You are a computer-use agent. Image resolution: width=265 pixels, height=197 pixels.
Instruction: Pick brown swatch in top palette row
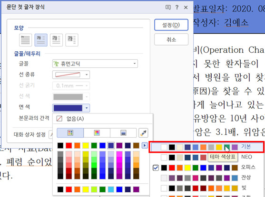[136, 146]
